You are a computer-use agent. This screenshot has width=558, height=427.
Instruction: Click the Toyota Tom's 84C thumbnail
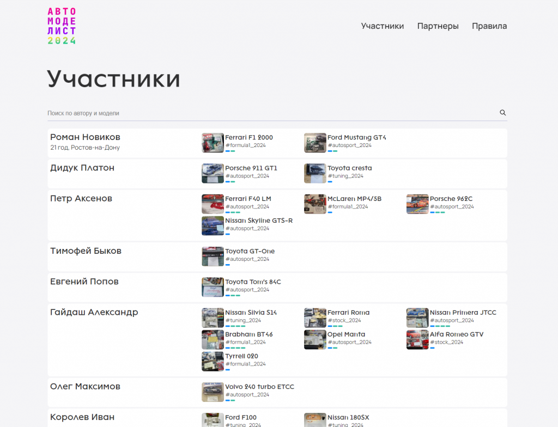(213, 287)
